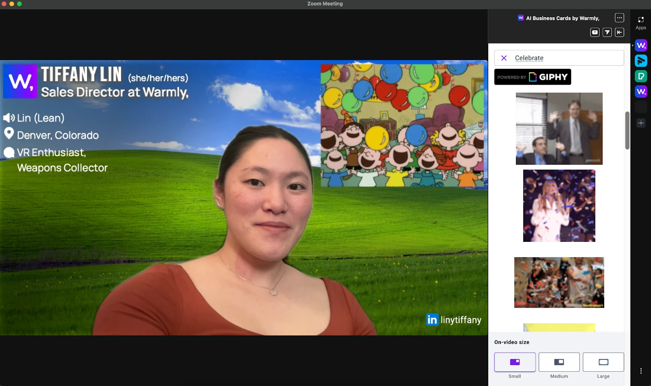Set on-video size to Large
This screenshot has height=386, width=651.
pos(603,362)
